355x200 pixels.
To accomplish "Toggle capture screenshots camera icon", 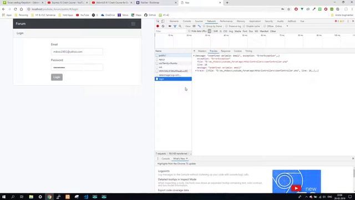I will click(x=170, y=26).
